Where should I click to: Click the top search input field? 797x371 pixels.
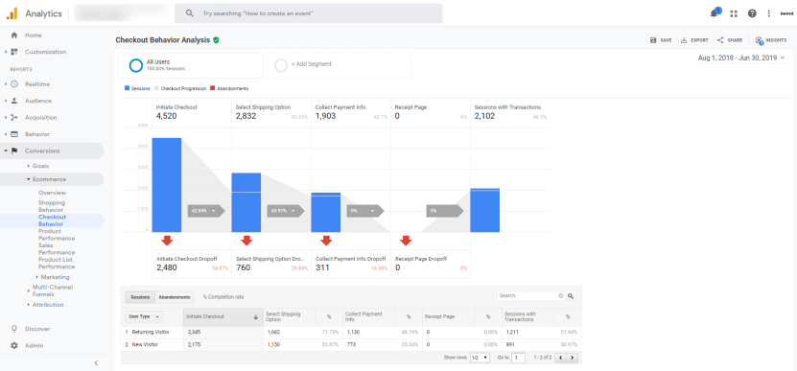(309, 13)
